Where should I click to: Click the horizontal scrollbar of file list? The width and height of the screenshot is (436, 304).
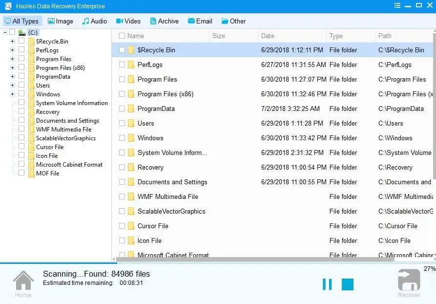pos(255,260)
